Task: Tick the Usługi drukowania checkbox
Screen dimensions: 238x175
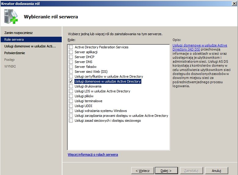Action: [71, 86]
